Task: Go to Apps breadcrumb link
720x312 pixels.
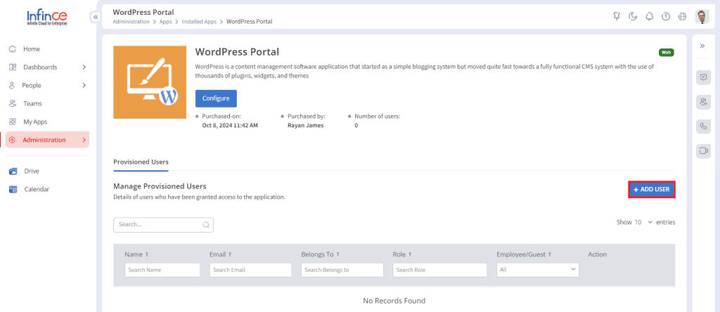Action: [x=165, y=22]
